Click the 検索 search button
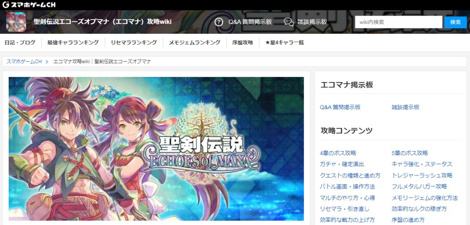The width and height of the screenshot is (470, 225). coord(455,22)
